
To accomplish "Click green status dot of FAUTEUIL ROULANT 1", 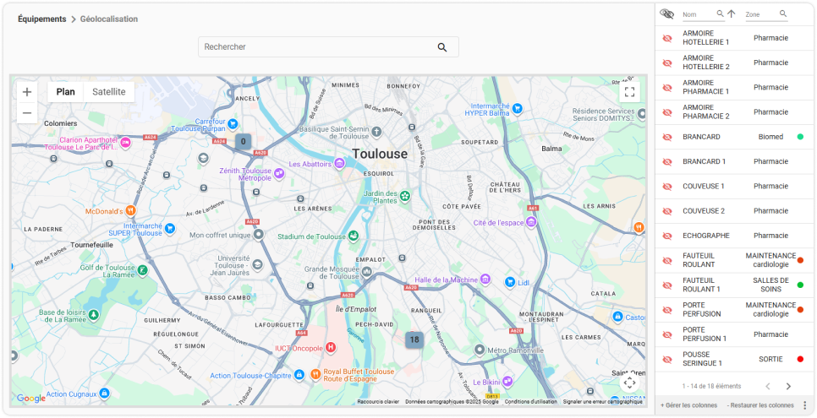I will coord(800,285).
